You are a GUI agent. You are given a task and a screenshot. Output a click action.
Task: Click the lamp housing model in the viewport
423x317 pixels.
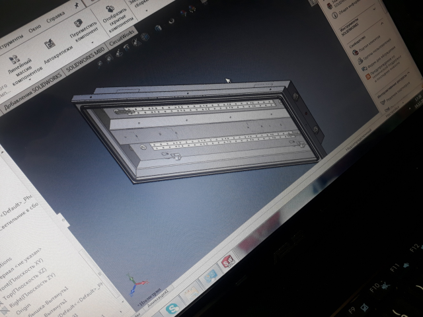pos(198,131)
